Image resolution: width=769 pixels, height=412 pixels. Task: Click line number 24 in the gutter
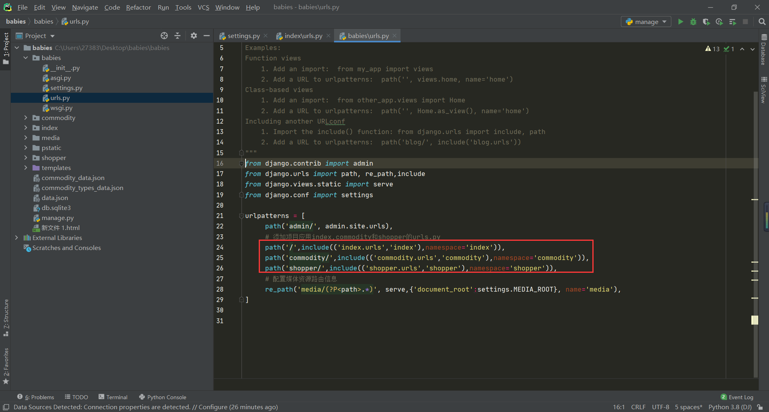coord(220,247)
